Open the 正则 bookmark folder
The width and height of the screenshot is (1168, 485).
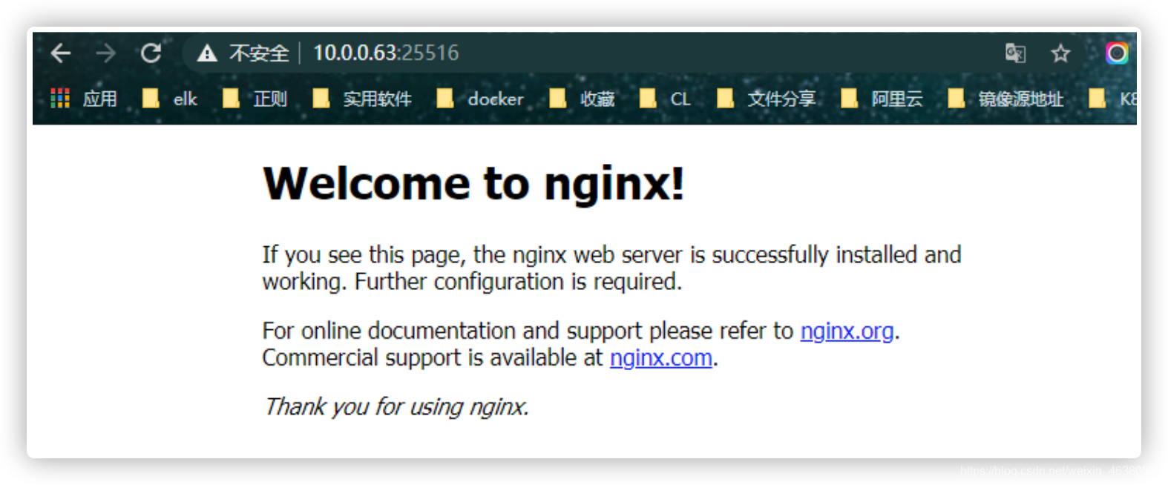click(x=255, y=99)
